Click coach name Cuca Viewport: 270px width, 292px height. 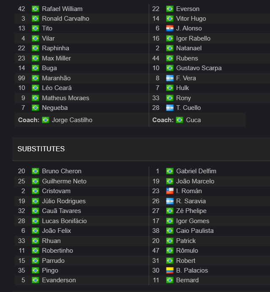194,120
